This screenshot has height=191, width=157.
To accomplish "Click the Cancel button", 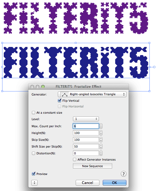I will pyautogui.click(x=88, y=183).
